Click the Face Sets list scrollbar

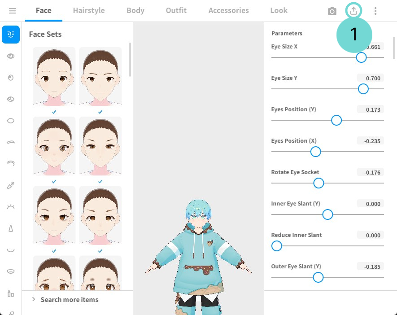tap(130, 61)
